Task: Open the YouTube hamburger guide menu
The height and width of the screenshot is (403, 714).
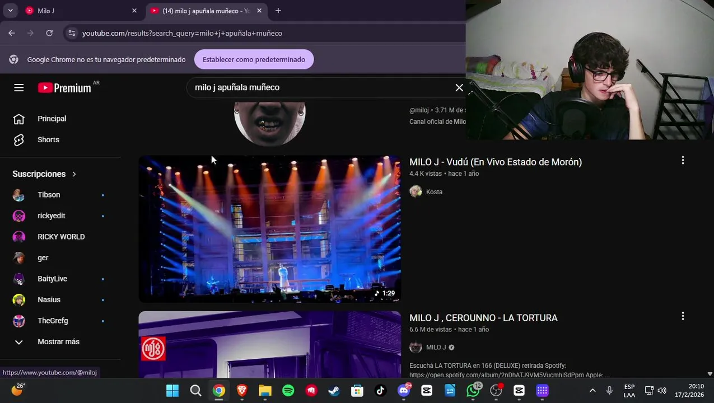Action: tap(18, 87)
